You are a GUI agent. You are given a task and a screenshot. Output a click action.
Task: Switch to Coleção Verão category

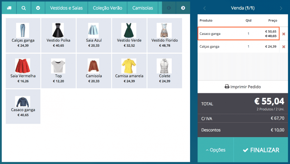107,8
